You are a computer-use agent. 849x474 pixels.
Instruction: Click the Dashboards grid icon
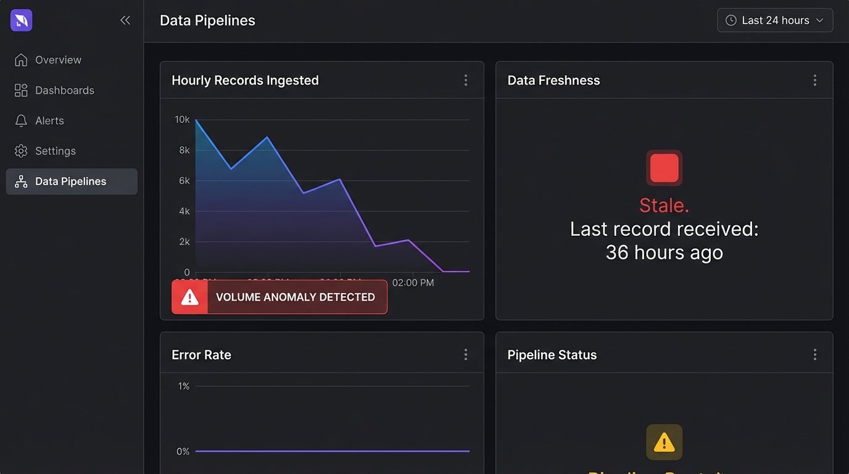(x=21, y=90)
